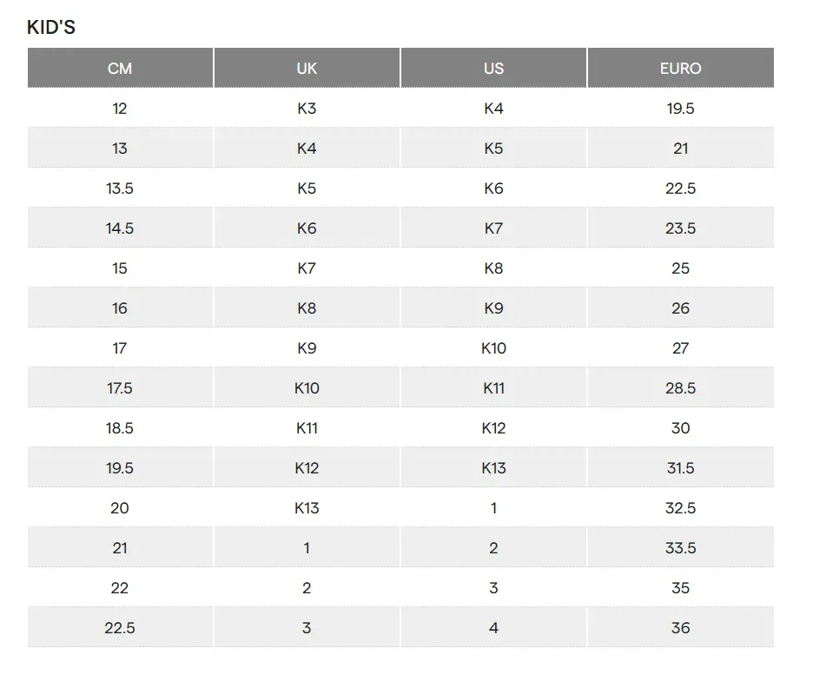The height and width of the screenshot is (688, 813).
Task: Click the UK column header
Action: (307, 69)
